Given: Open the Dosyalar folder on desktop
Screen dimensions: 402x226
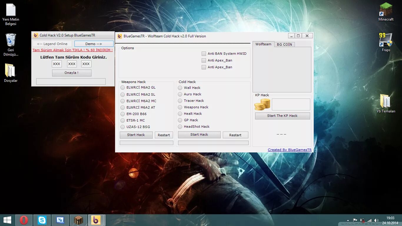Looking at the screenshot, I should click(11, 73).
